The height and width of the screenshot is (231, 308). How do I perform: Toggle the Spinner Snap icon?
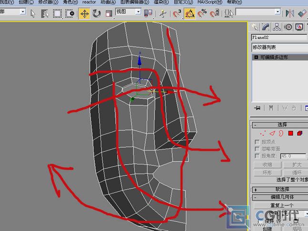[214, 13]
